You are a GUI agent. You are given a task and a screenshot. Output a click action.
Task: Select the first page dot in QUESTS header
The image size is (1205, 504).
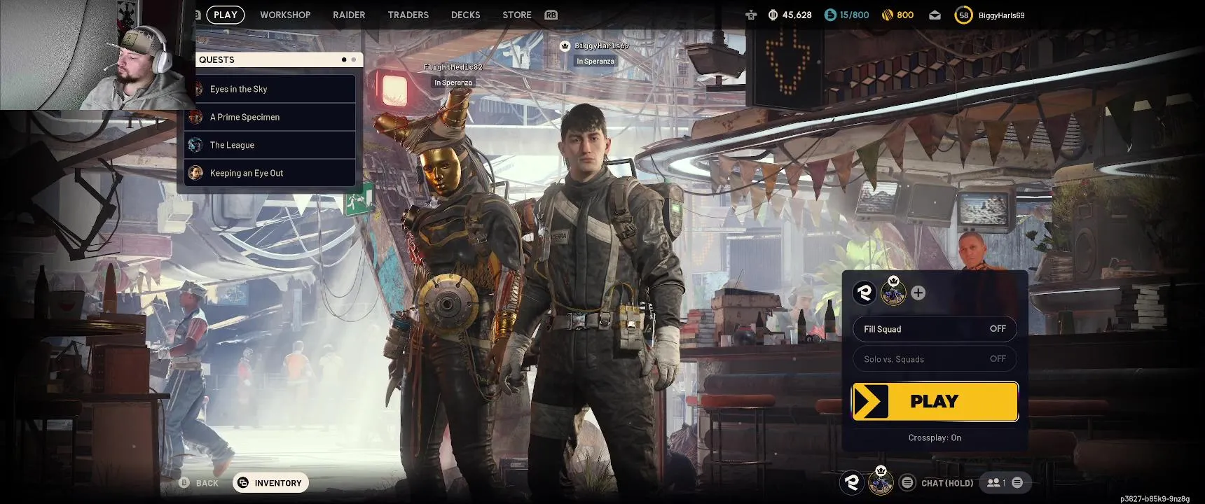click(x=344, y=59)
